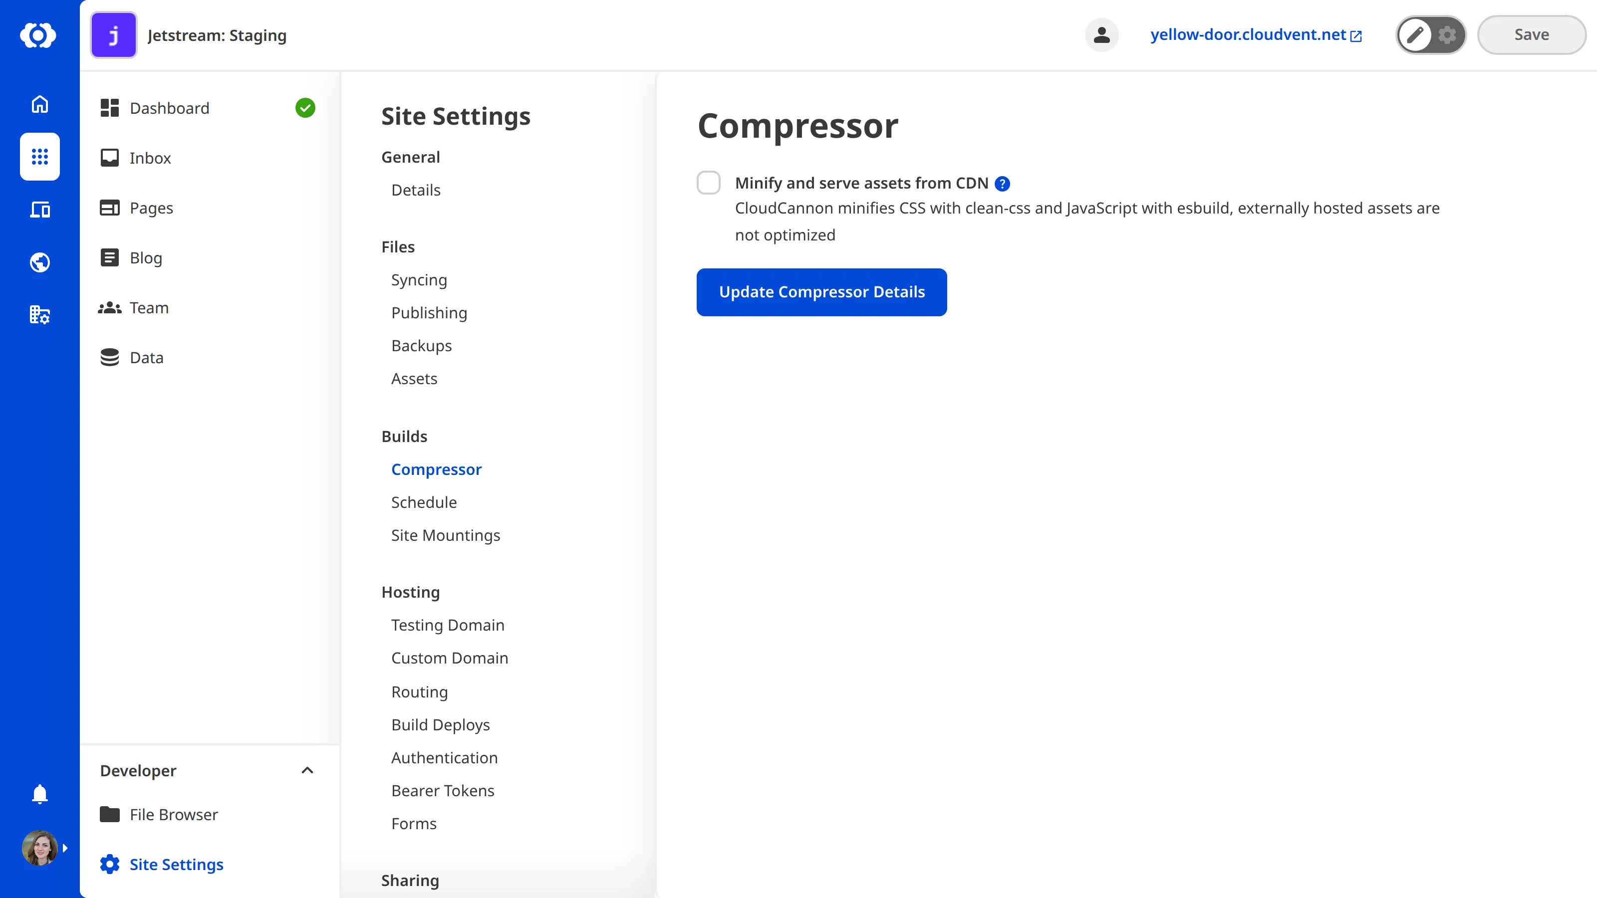Collapse the Developer section

[307, 770]
